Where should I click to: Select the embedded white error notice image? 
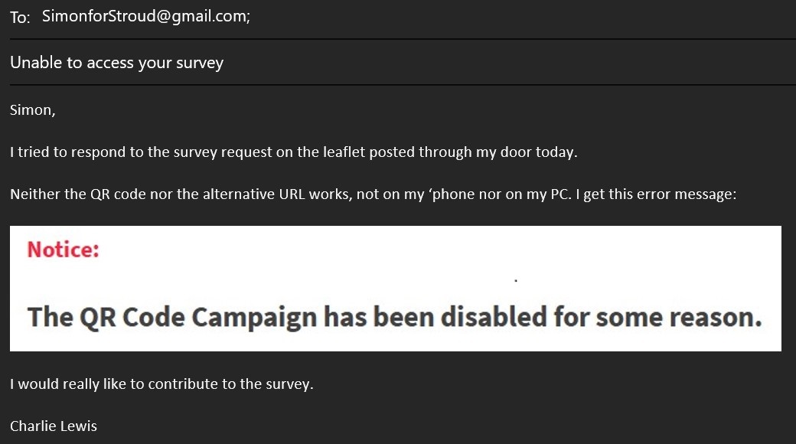coord(396,289)
